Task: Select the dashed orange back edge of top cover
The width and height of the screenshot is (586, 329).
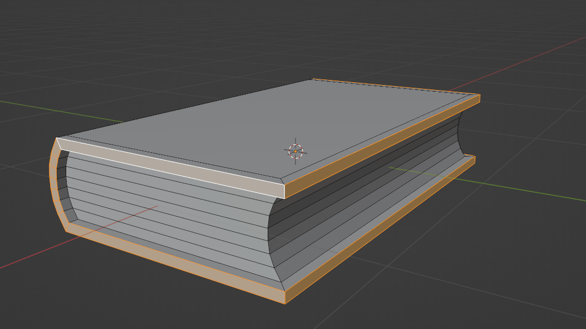Action: 395,87
